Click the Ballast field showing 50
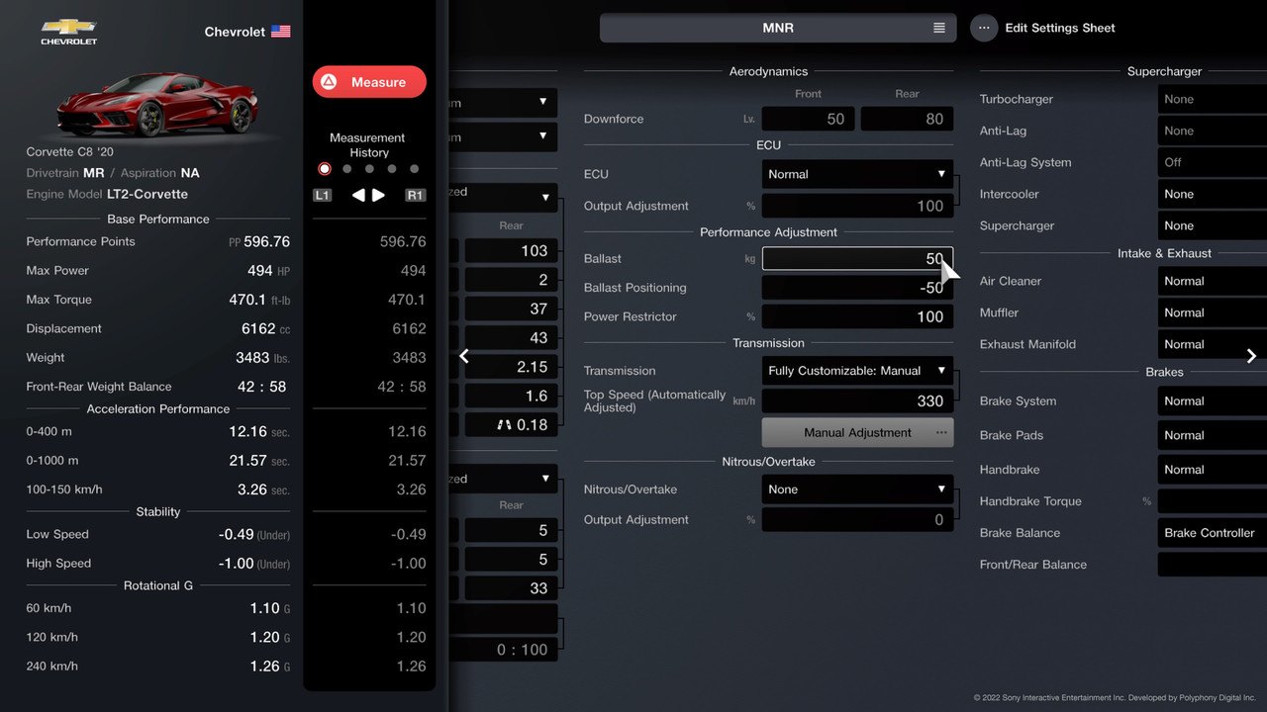 coord(857,258)
